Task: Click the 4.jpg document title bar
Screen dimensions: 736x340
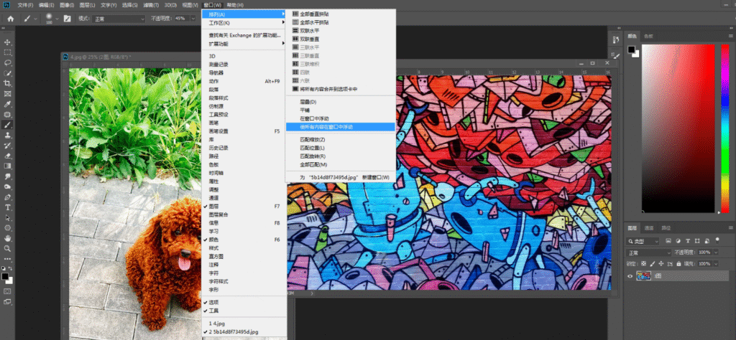Action: tap(132, 57)
